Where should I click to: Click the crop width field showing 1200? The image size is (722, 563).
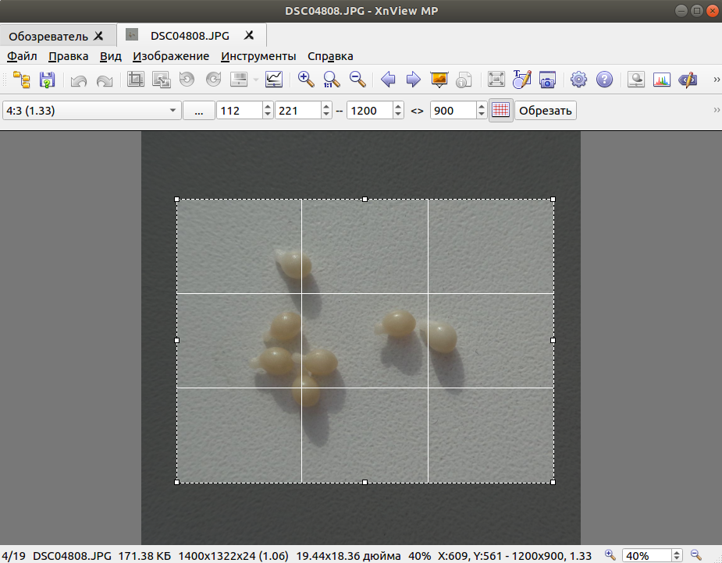368,111
